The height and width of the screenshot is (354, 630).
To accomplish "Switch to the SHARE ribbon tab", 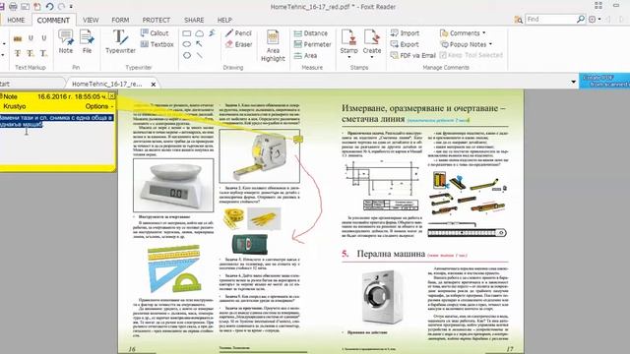I will (x=194, y=20).
